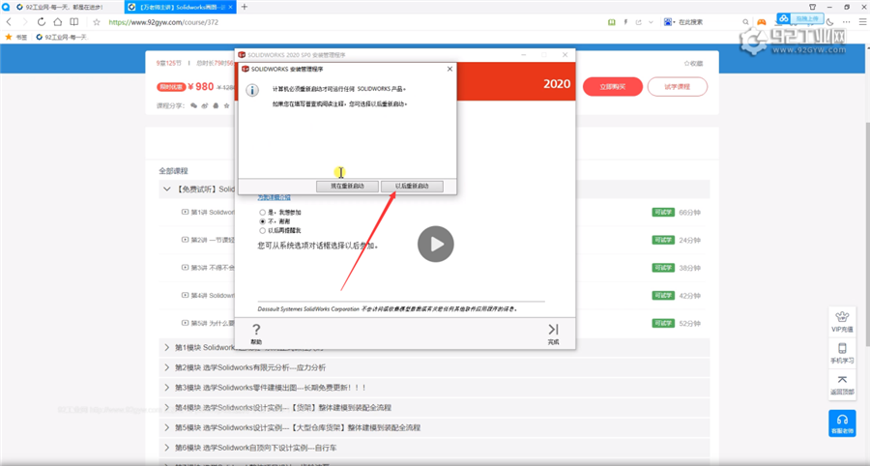This screenshot has width=870, height=466.
Task: Open lesson 第2讲 in the course list
Action: [208, 240]
